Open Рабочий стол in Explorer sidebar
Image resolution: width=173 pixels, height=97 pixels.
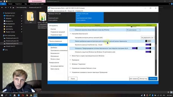pyautogui.click(x=10, y=16)
